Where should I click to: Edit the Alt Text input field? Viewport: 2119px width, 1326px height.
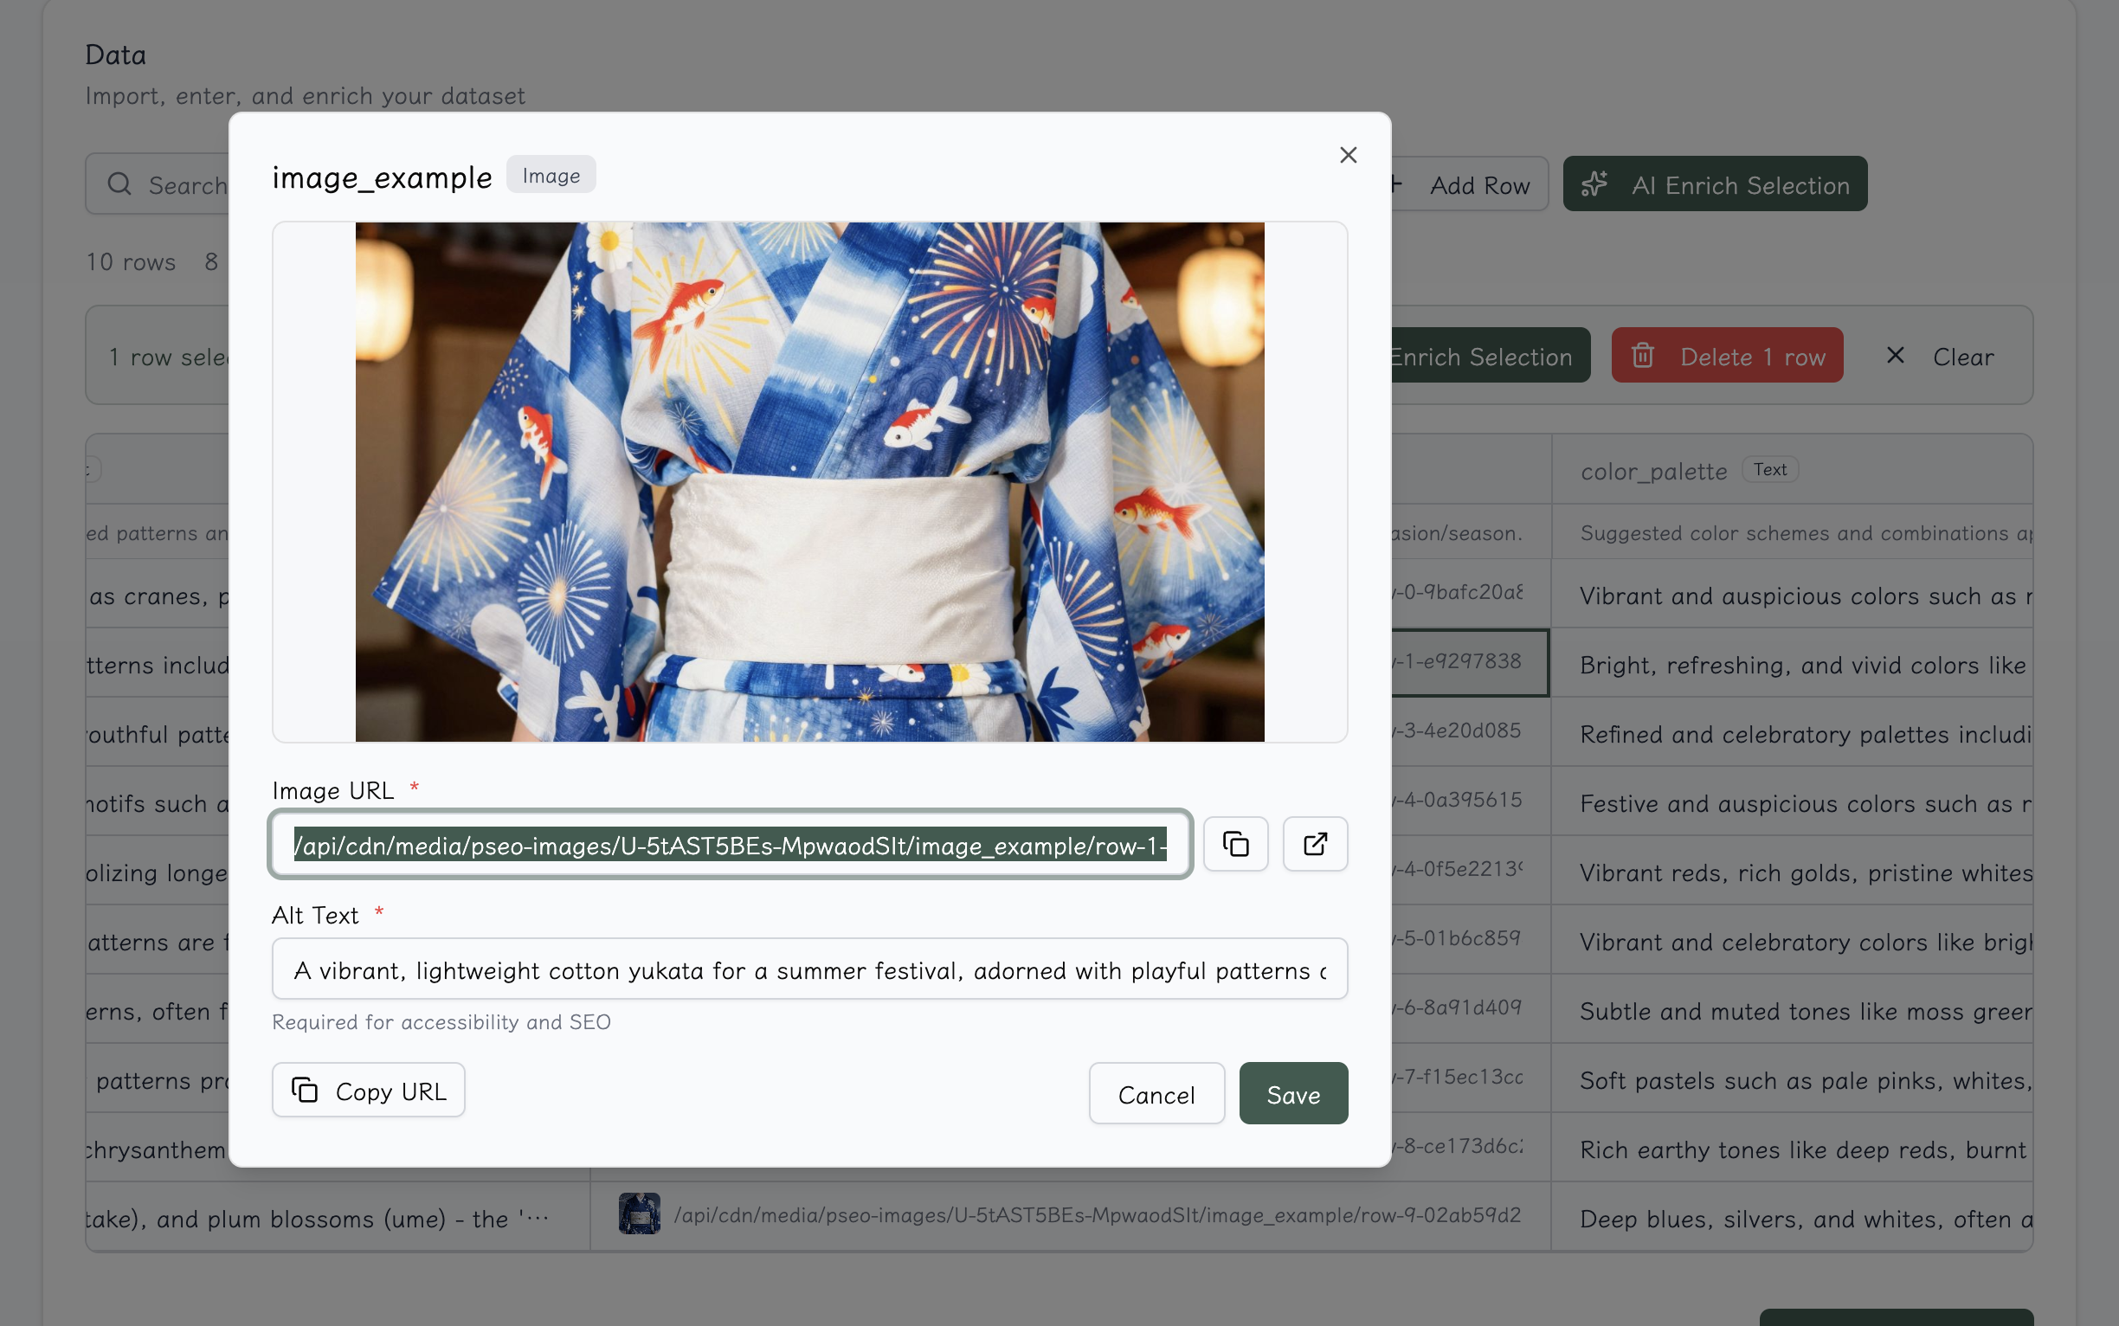pyautogui.click(x=808, y=970)
